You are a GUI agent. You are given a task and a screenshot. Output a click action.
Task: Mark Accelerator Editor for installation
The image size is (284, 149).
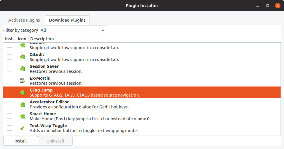coord(9,104)
